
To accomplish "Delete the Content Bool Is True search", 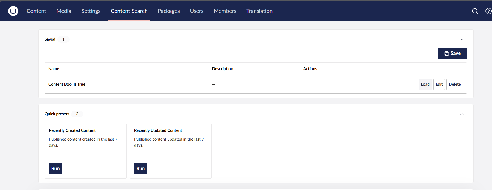I will [454, 84].
